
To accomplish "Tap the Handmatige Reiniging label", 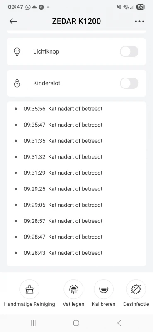I will (x=29, y=304).
